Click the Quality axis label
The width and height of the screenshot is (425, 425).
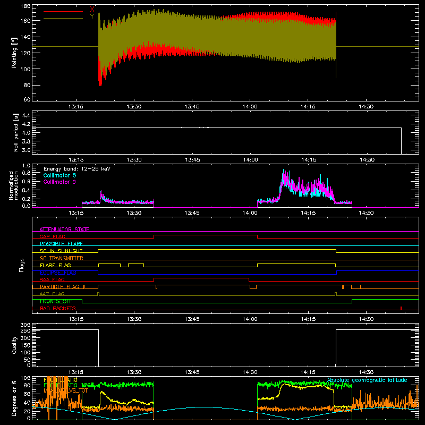click(x=14, y=345)
